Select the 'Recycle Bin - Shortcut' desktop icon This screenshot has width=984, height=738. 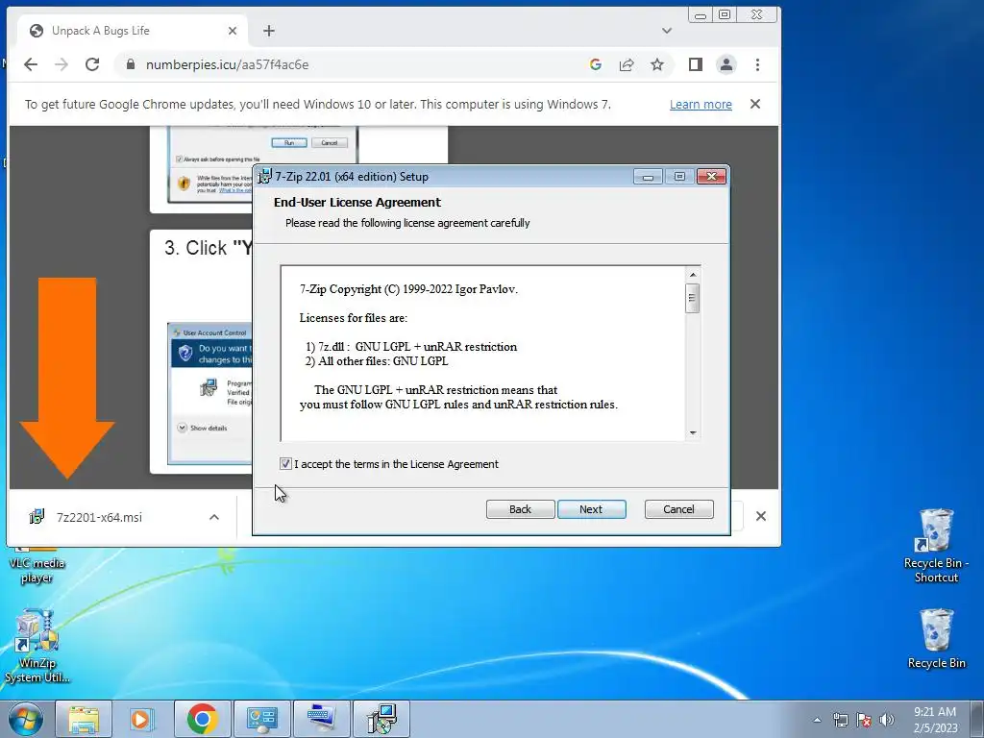936,545
